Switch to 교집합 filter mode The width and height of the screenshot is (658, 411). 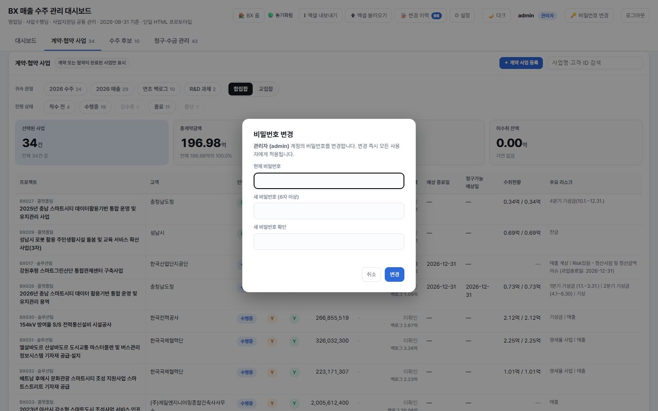(265, 89)
